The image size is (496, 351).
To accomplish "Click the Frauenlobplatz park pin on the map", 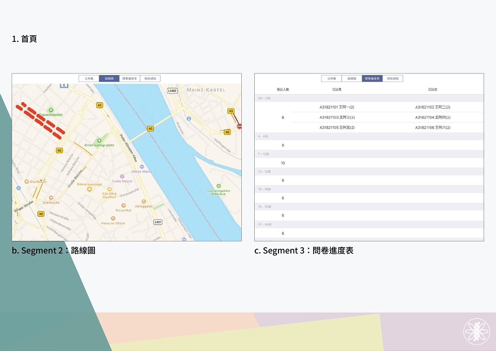I will coord(51,110).
